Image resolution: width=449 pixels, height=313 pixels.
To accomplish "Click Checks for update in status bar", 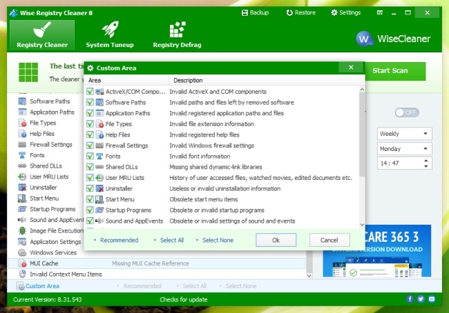I will (184, 300).
